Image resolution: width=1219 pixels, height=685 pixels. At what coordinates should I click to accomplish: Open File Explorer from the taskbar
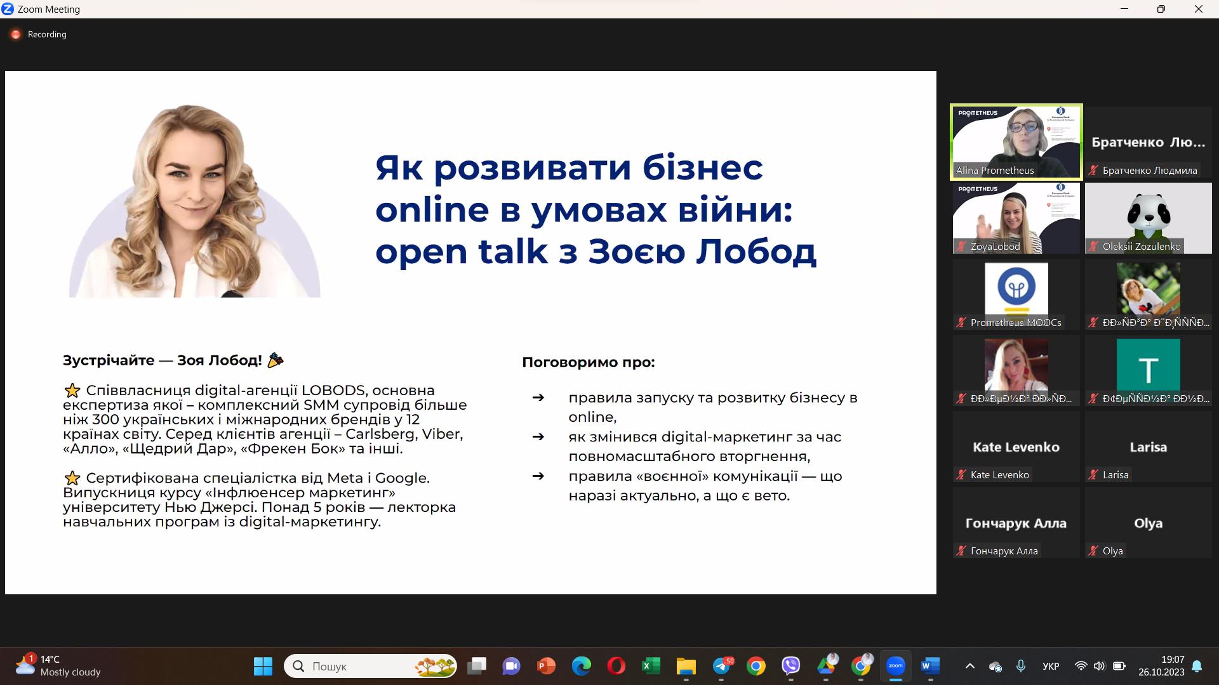[x=686, y=666]
